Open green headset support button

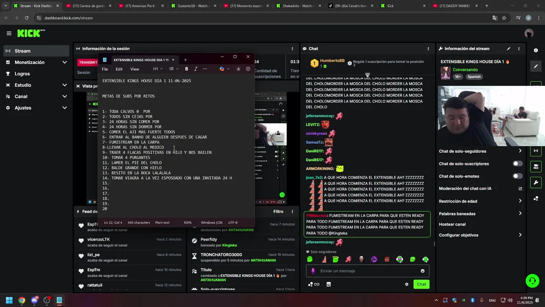(x=532, y=281)
